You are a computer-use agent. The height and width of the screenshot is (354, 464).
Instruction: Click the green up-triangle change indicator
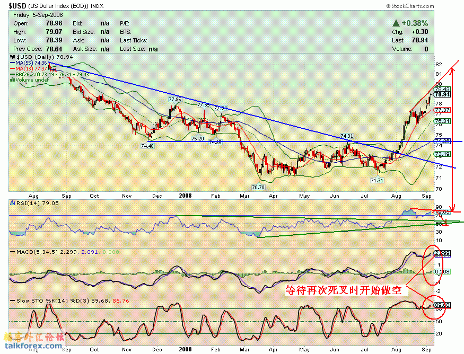click(x=396, y=23)
